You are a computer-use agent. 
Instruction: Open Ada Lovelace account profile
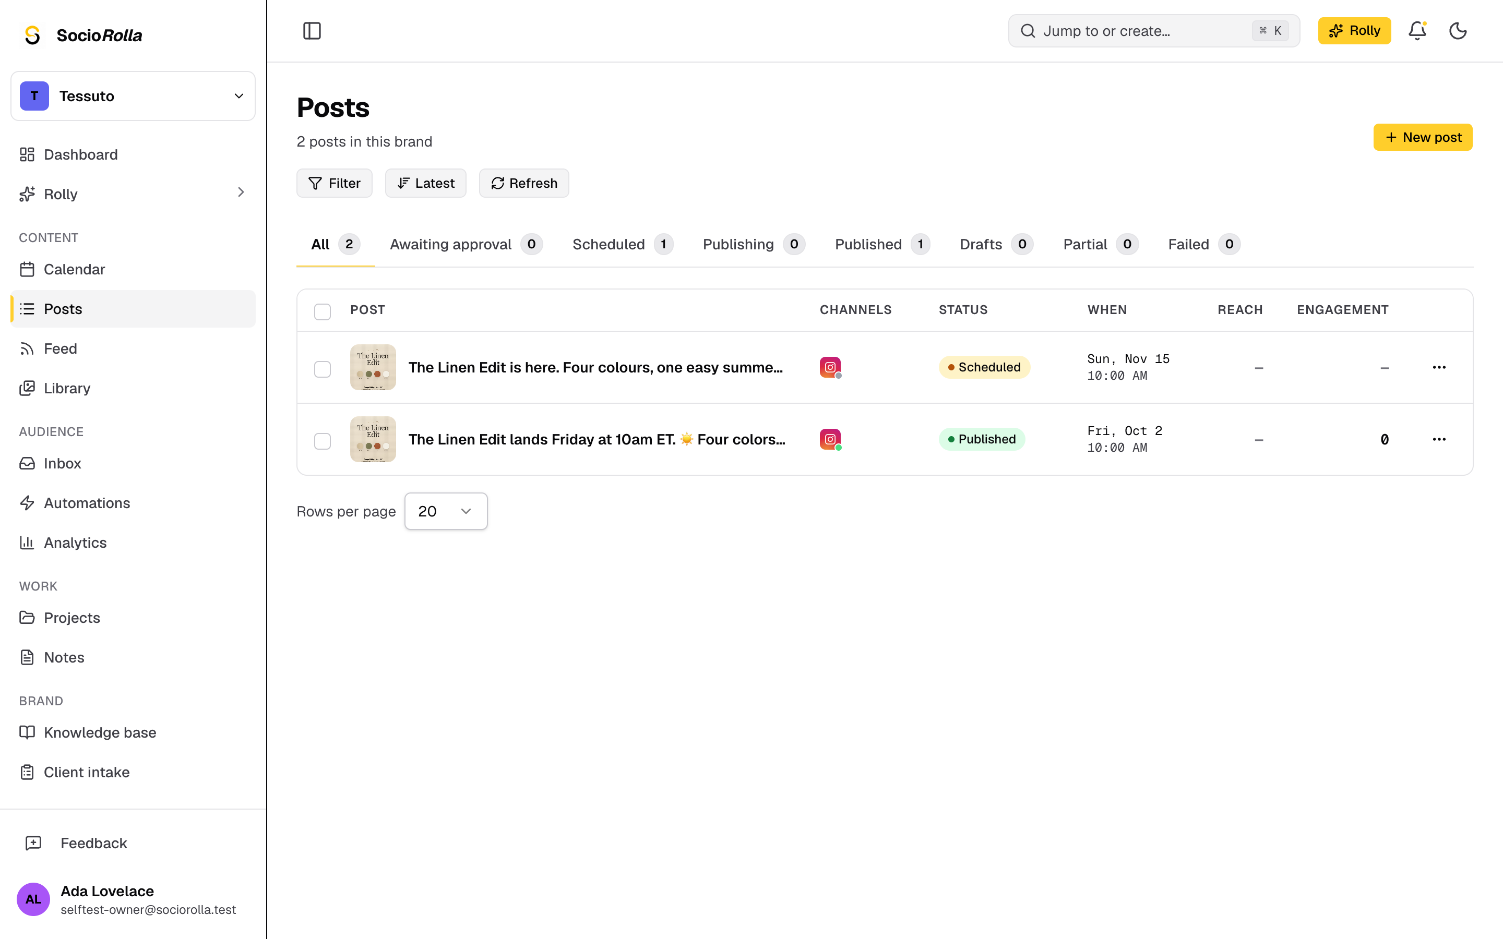[x=133, y=899]
